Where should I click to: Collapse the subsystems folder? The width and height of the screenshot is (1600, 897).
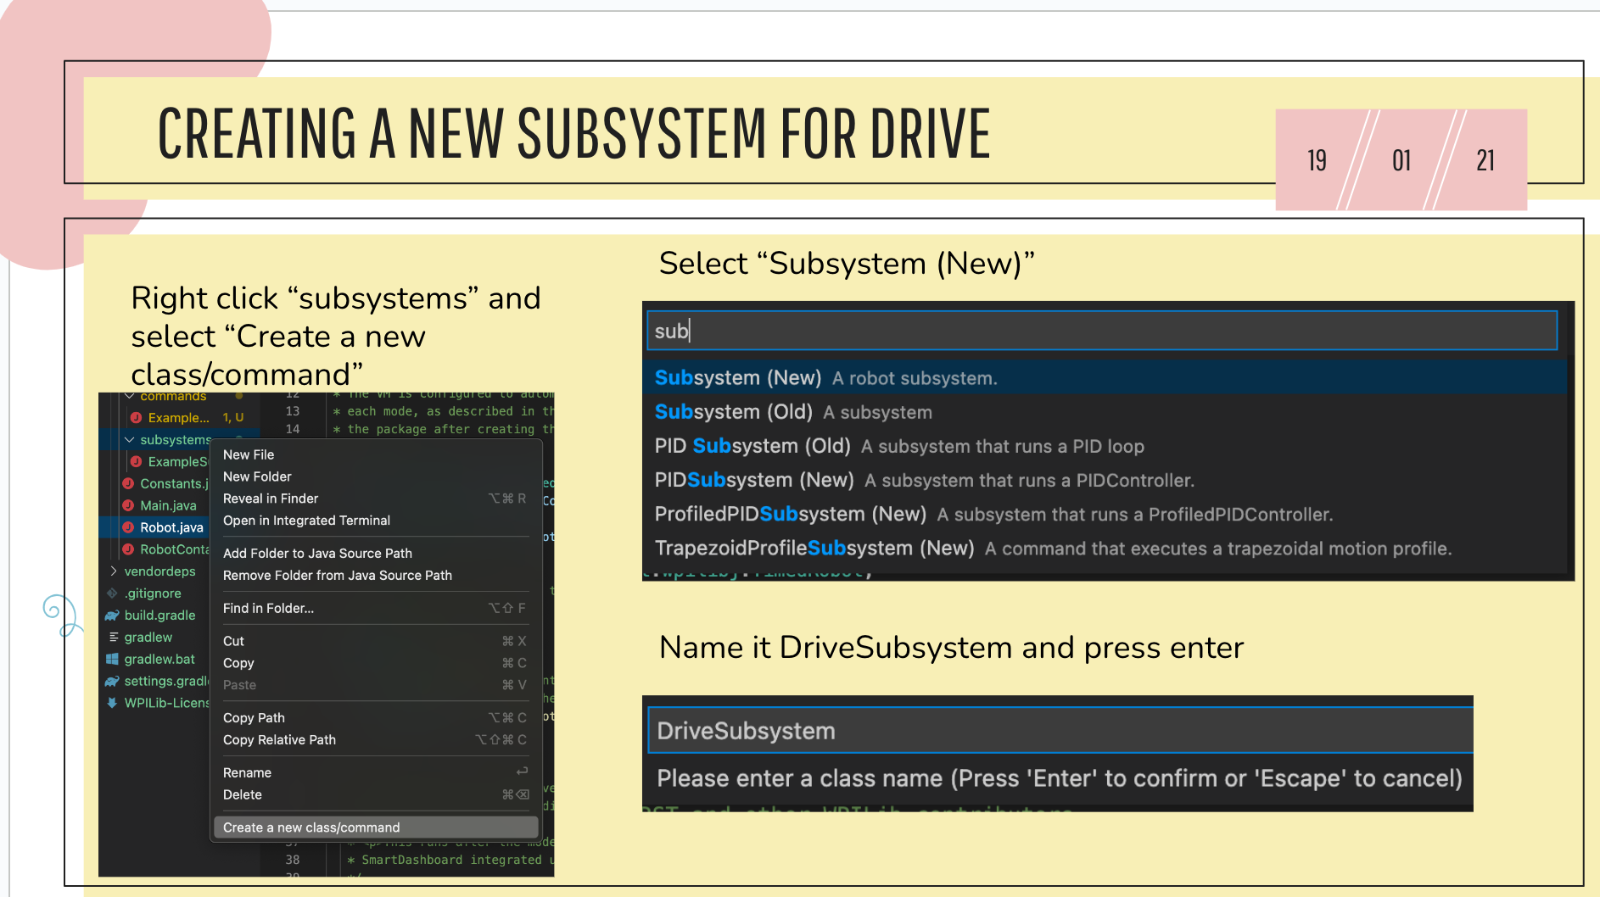pos(131,439)
